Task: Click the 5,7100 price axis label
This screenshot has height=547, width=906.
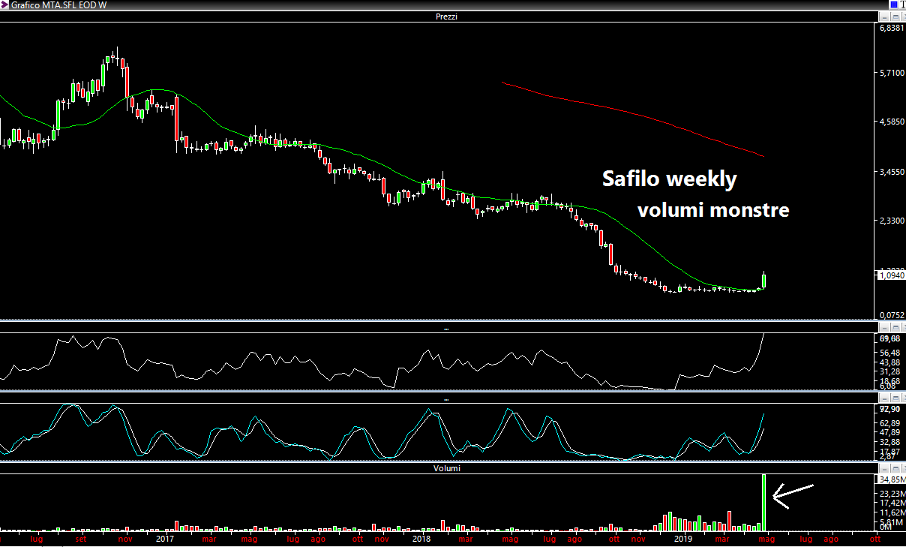Action: click(x=892, y=73)
